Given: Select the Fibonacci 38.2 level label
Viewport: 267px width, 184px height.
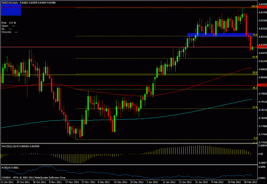Looking at the screenshot, I should pos(255,88).
